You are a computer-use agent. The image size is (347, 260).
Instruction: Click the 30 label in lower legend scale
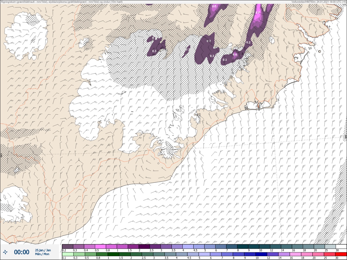point(337,258)
